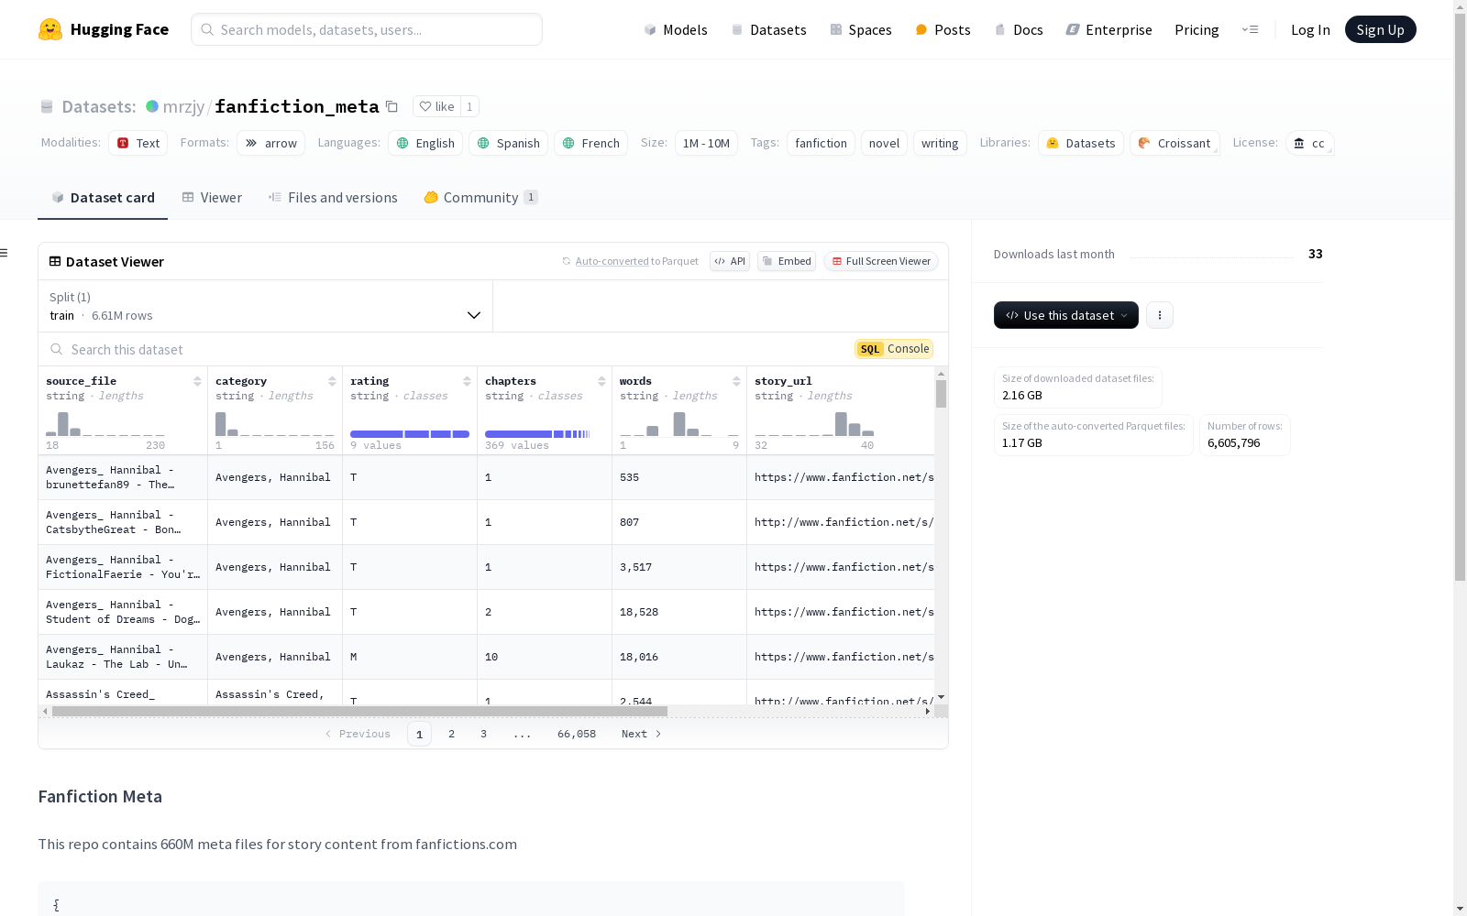Filter by Spanish language tag
Image resolution: width=1467 pixels, height=916 pixels.
click(x=509, y=143)
